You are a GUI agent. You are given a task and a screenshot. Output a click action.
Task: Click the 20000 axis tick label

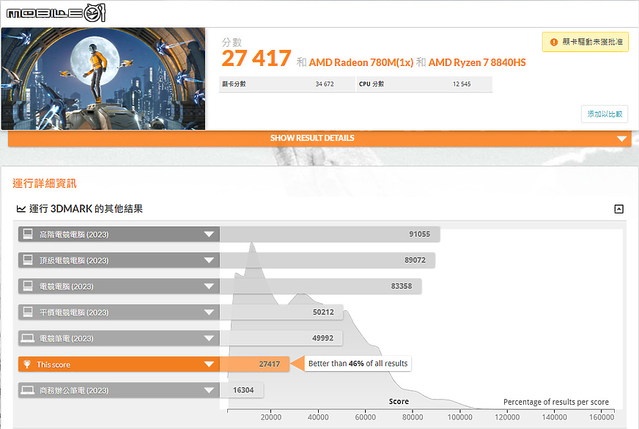(x=271, y=417)
